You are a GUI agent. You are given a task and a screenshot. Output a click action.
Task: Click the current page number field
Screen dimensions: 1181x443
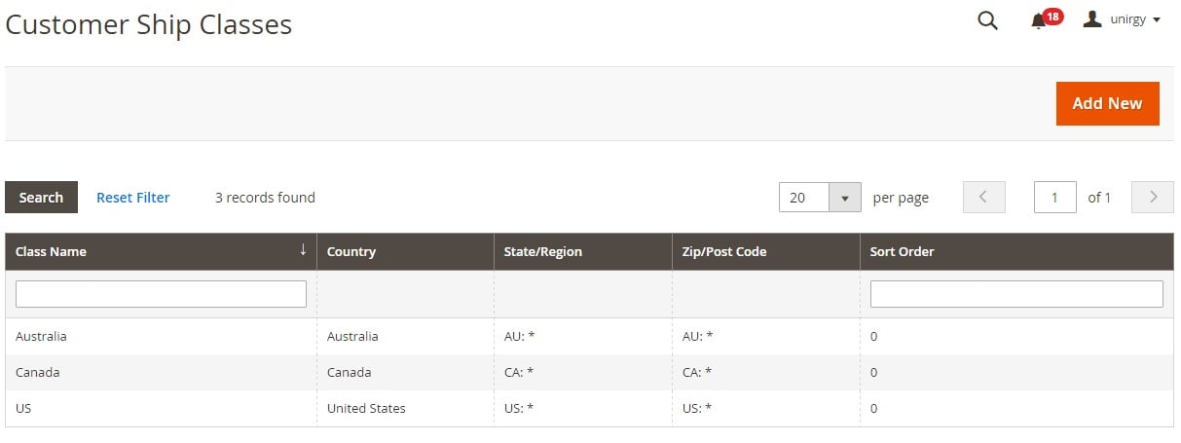[1054, 198]
